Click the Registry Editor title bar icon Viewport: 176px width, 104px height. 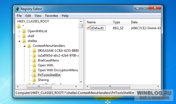[17, 9]
